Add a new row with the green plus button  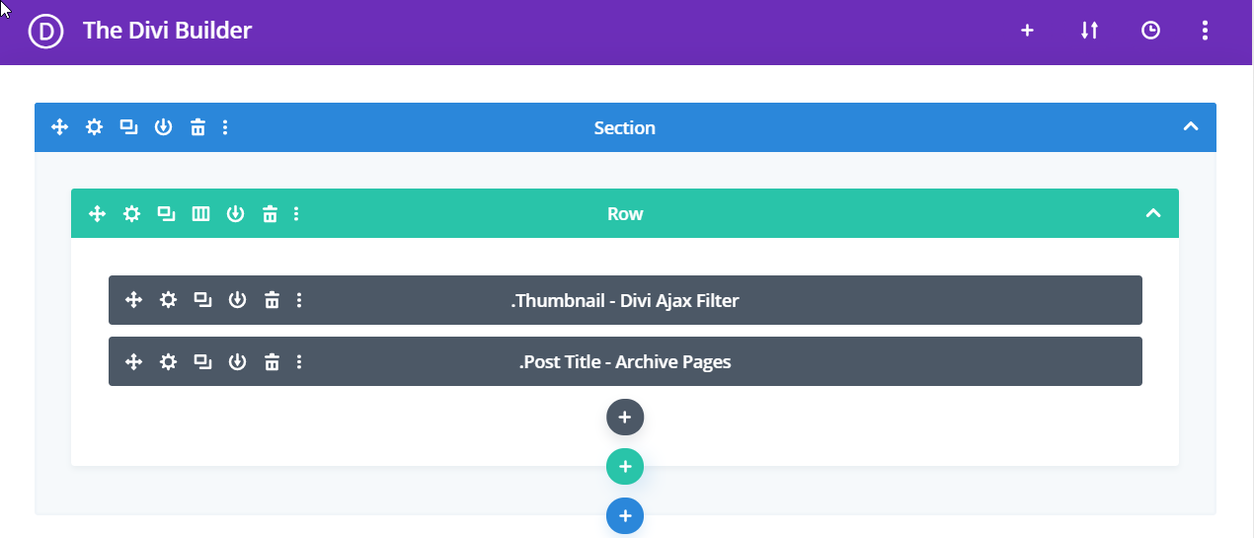(624, 466)
